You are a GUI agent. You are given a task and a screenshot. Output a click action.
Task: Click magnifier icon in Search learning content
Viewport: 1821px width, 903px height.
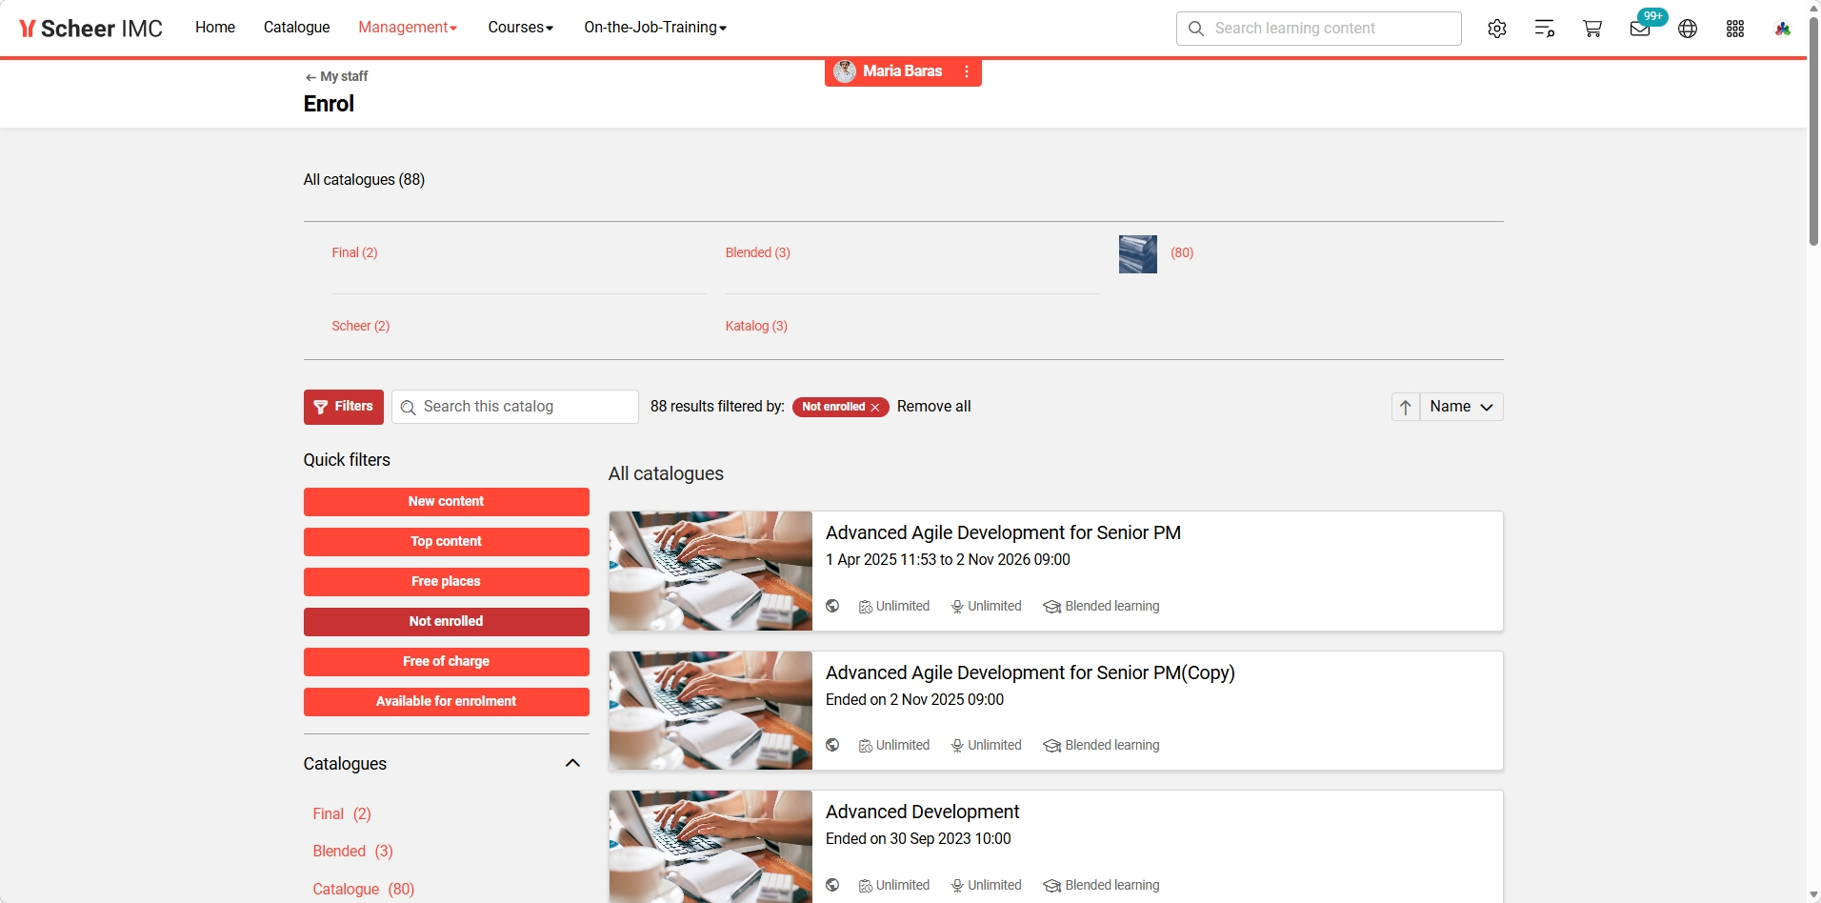click(x=1196, y=29)
